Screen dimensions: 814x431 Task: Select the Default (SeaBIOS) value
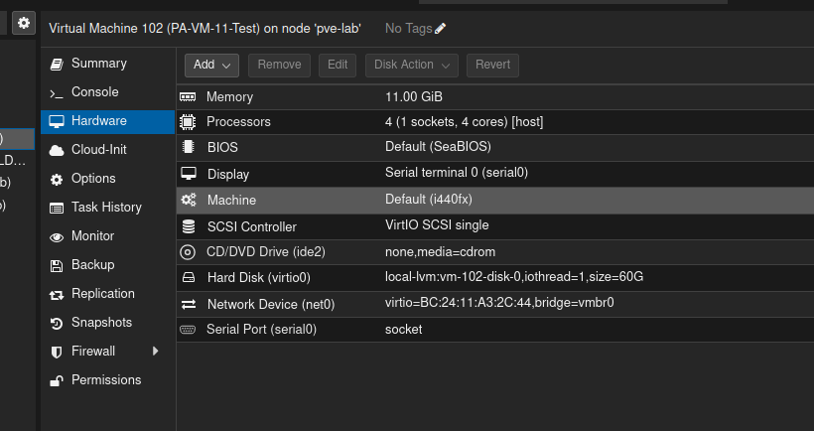tap(438, 147)
